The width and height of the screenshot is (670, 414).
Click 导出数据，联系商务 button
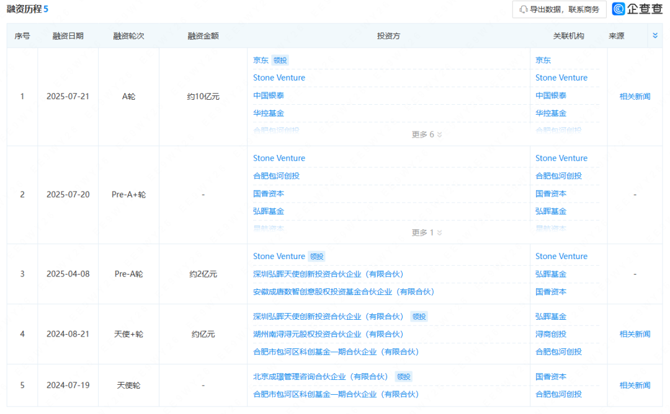click(560, 9)
